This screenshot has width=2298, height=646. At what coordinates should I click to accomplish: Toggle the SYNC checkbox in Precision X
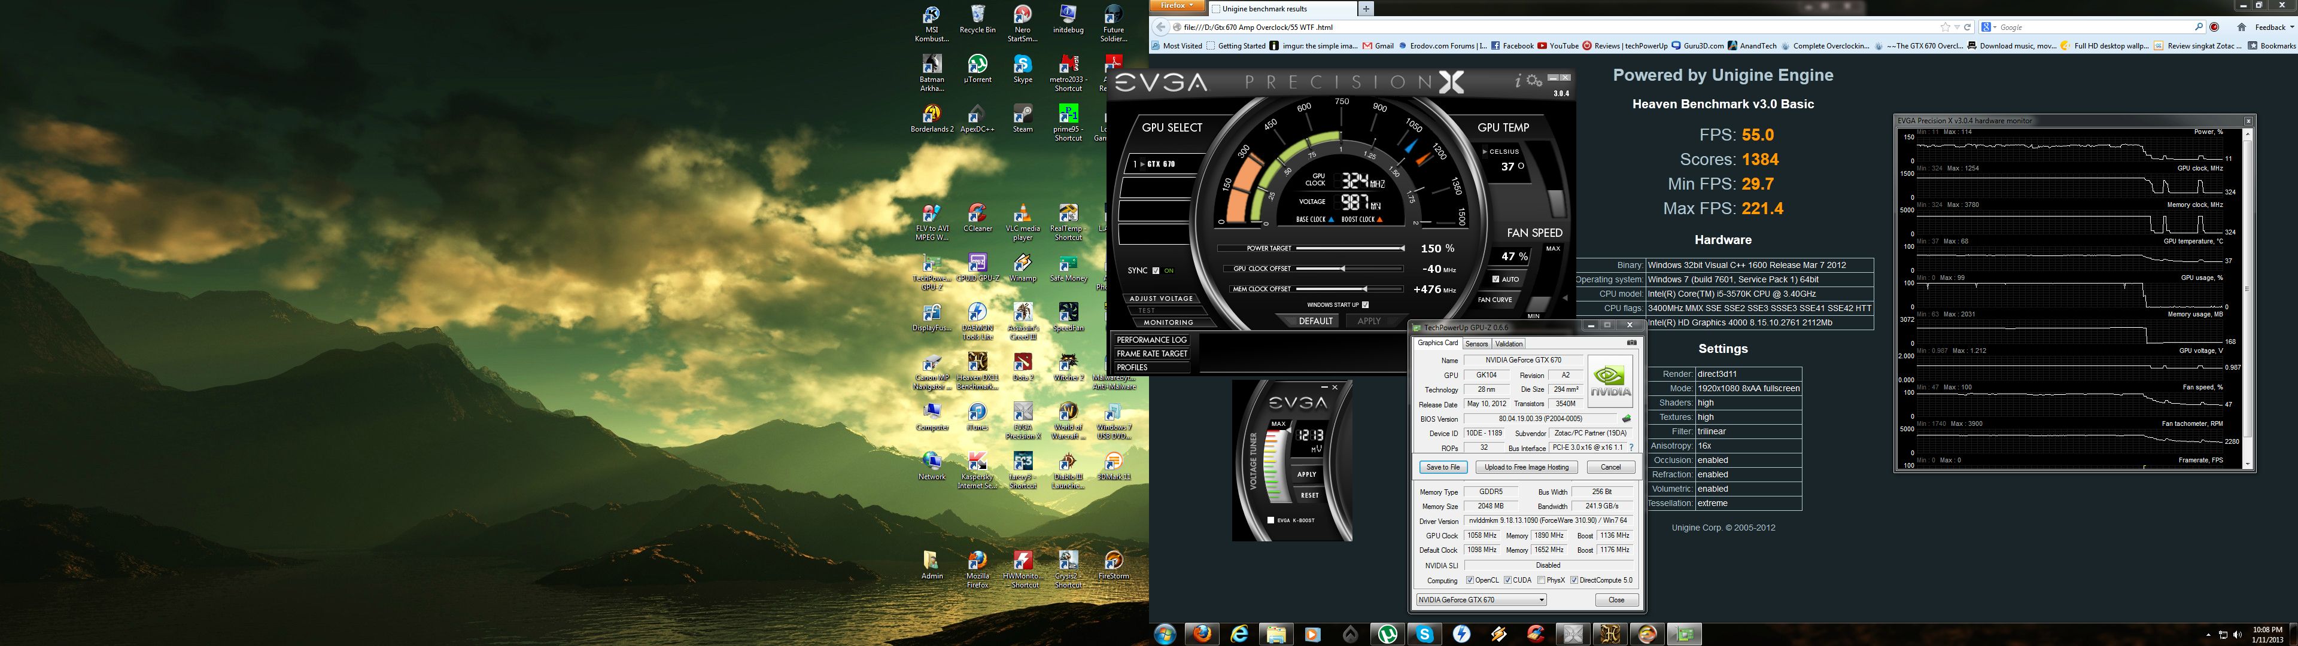(1156, 270)
